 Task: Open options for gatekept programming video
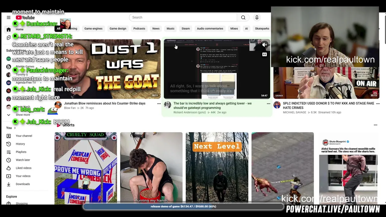coord(268,104)
